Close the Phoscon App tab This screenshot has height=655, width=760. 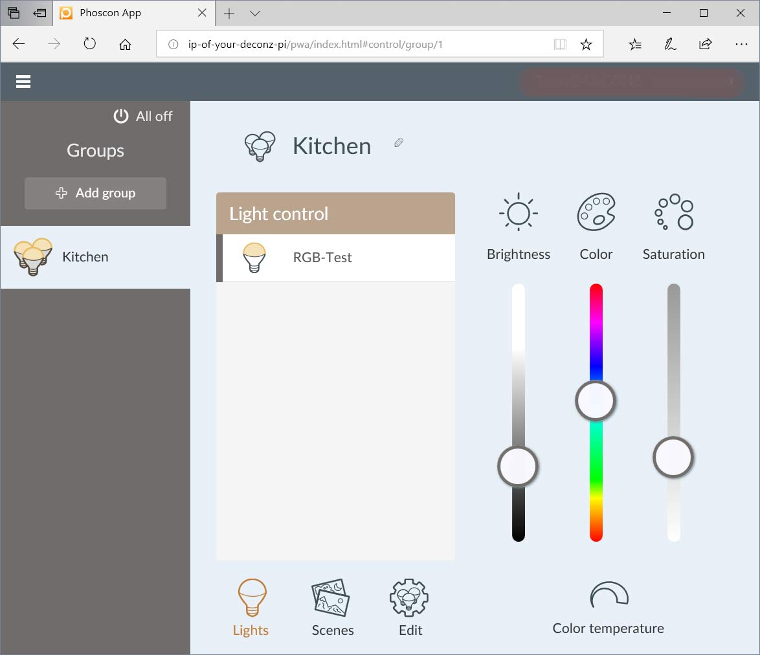(x=202, y=12)
